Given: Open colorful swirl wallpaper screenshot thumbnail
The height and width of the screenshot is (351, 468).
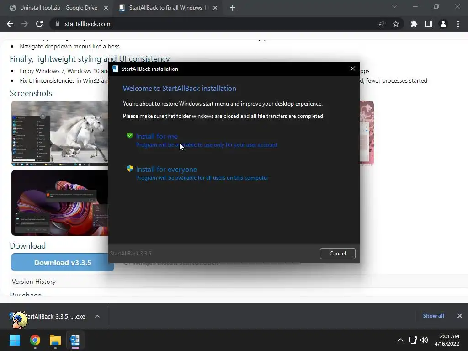Looking at the screenshot, I should 60,203.
